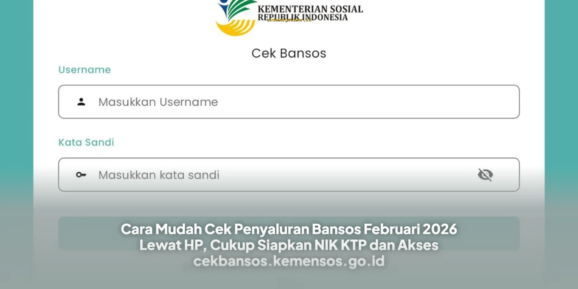Image resolution: width=578 pixels, height=289 pixels.
Task: Click the Cek Bansos page title
Action: pyautogui.click(x=289, y=53)
